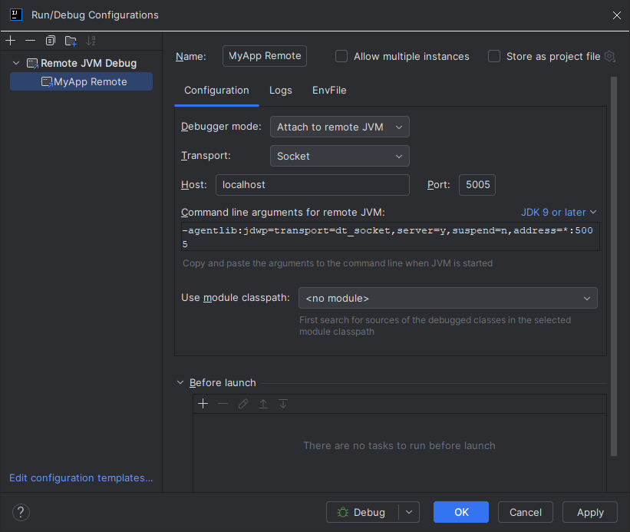
Task: Add a before-launch task
Action: click(203, 403)
